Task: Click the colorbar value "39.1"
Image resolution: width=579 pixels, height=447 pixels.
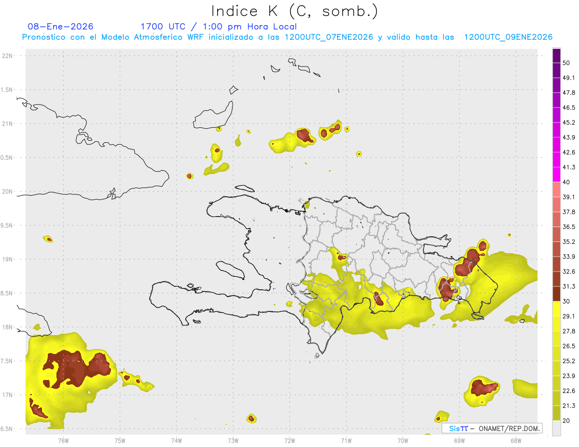Action: point(569,197)
